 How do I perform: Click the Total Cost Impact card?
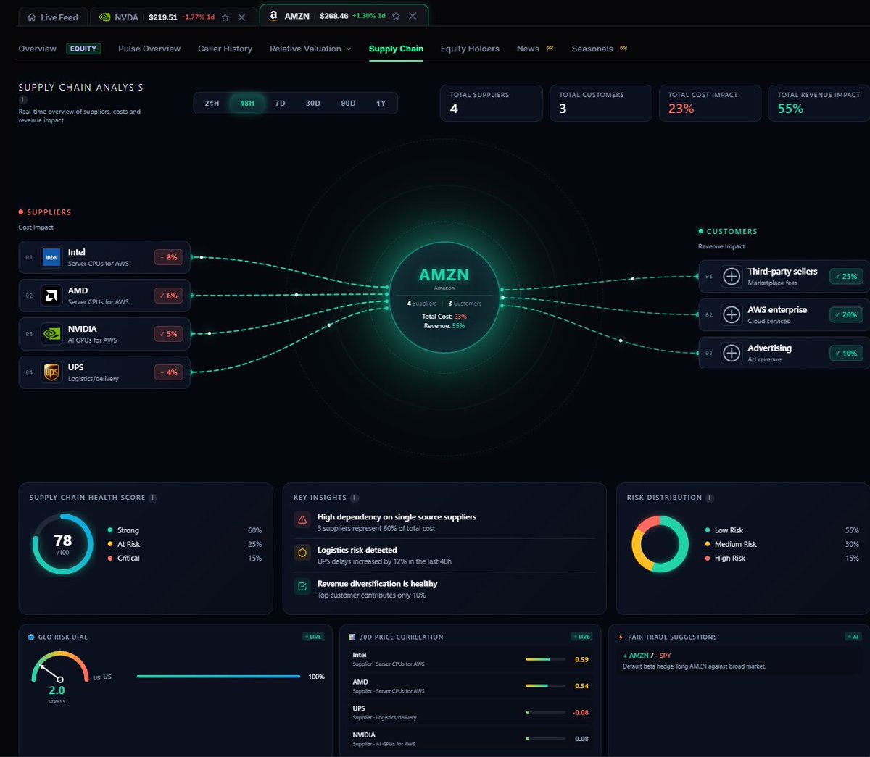coord(710,103)
